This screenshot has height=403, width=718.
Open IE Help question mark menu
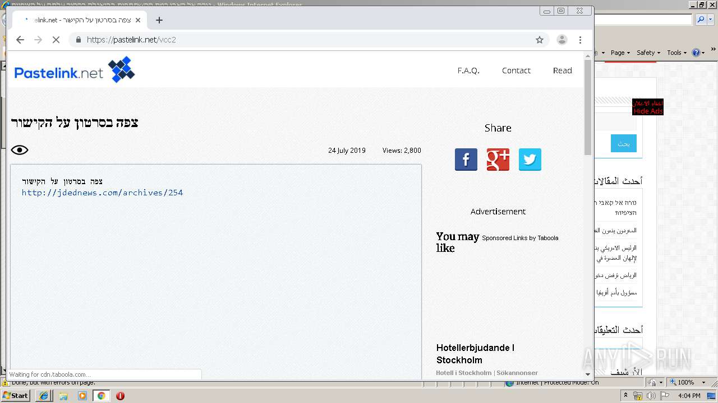(x=698, y=53)
